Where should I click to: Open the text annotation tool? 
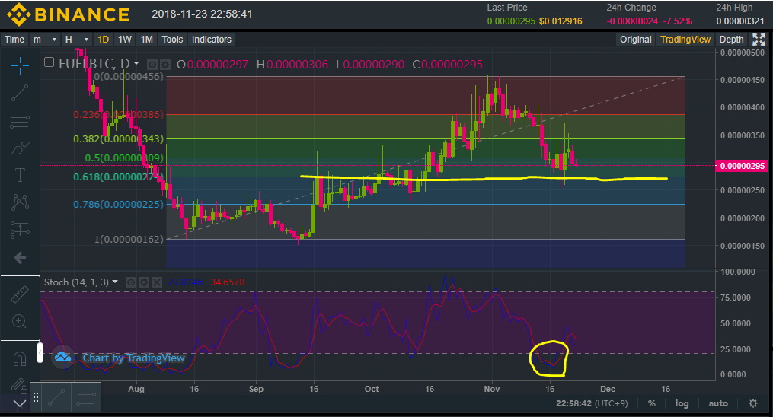20,174
